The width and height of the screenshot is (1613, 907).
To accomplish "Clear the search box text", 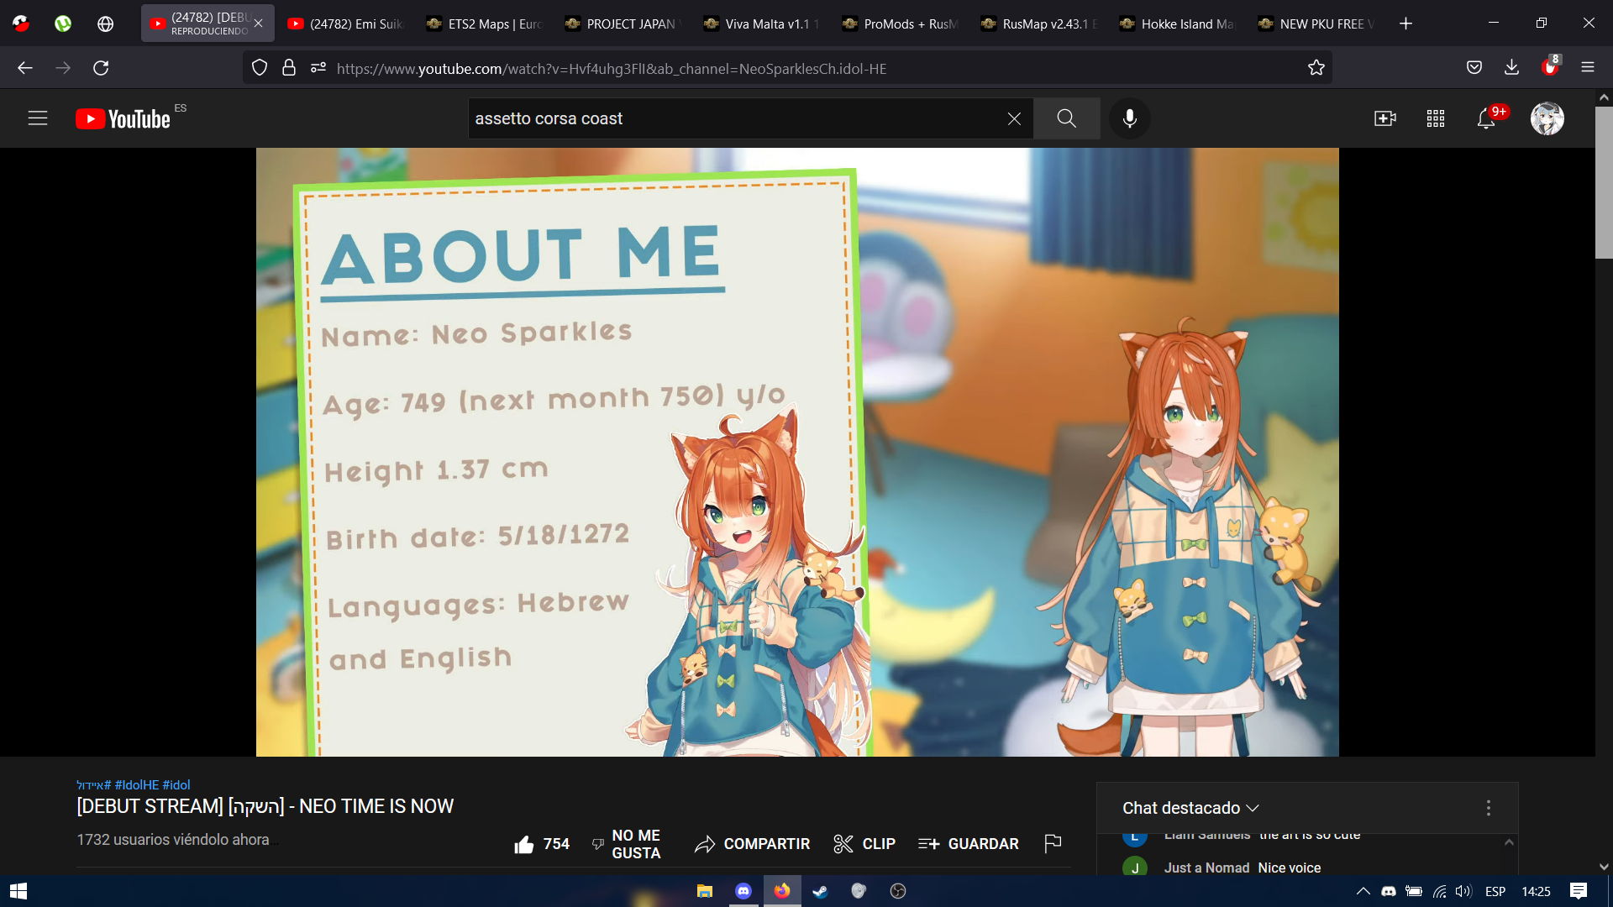I will pos(1014,118).
